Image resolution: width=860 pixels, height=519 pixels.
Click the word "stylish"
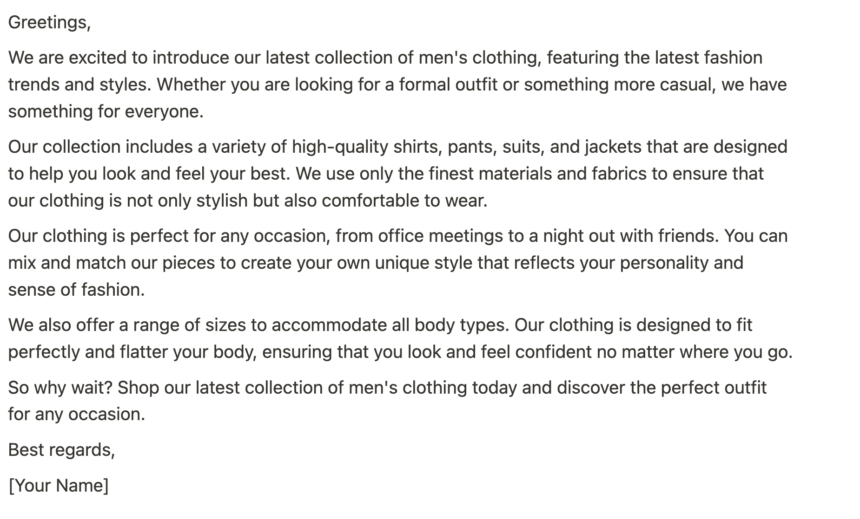click(222, 201)
